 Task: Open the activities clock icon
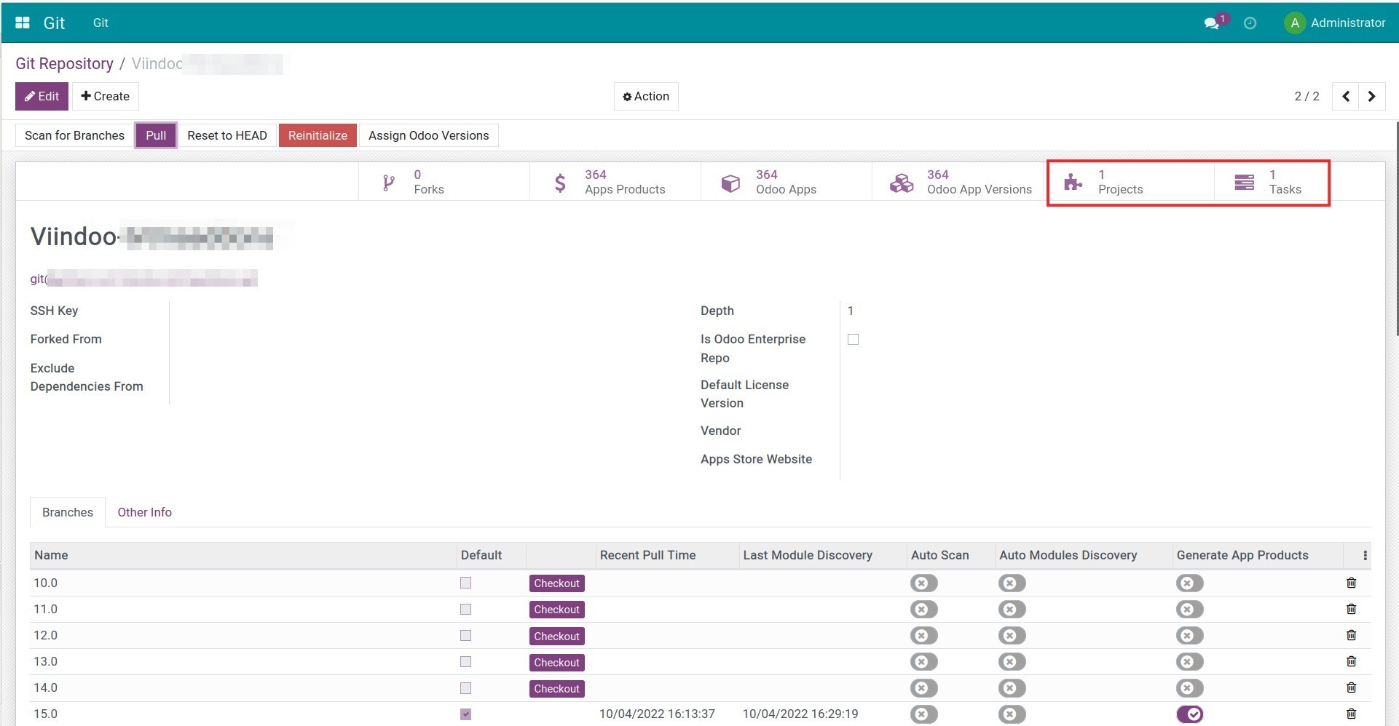pyautogui.click(x=1250, y=23)
